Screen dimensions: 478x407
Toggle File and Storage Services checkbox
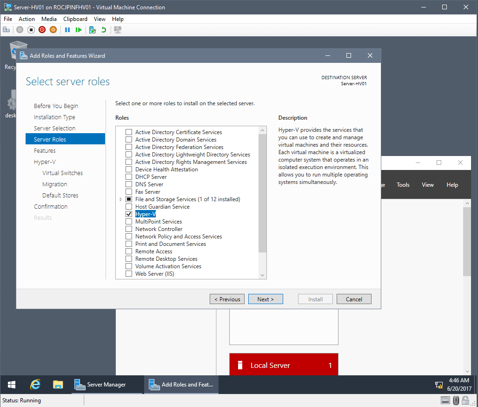click(129, 199)
